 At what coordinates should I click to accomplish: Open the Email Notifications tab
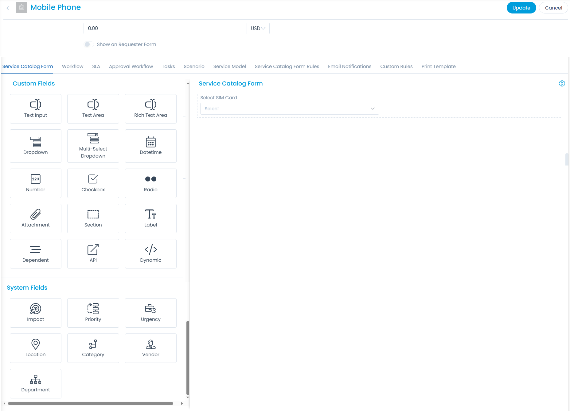coord(349,66)
